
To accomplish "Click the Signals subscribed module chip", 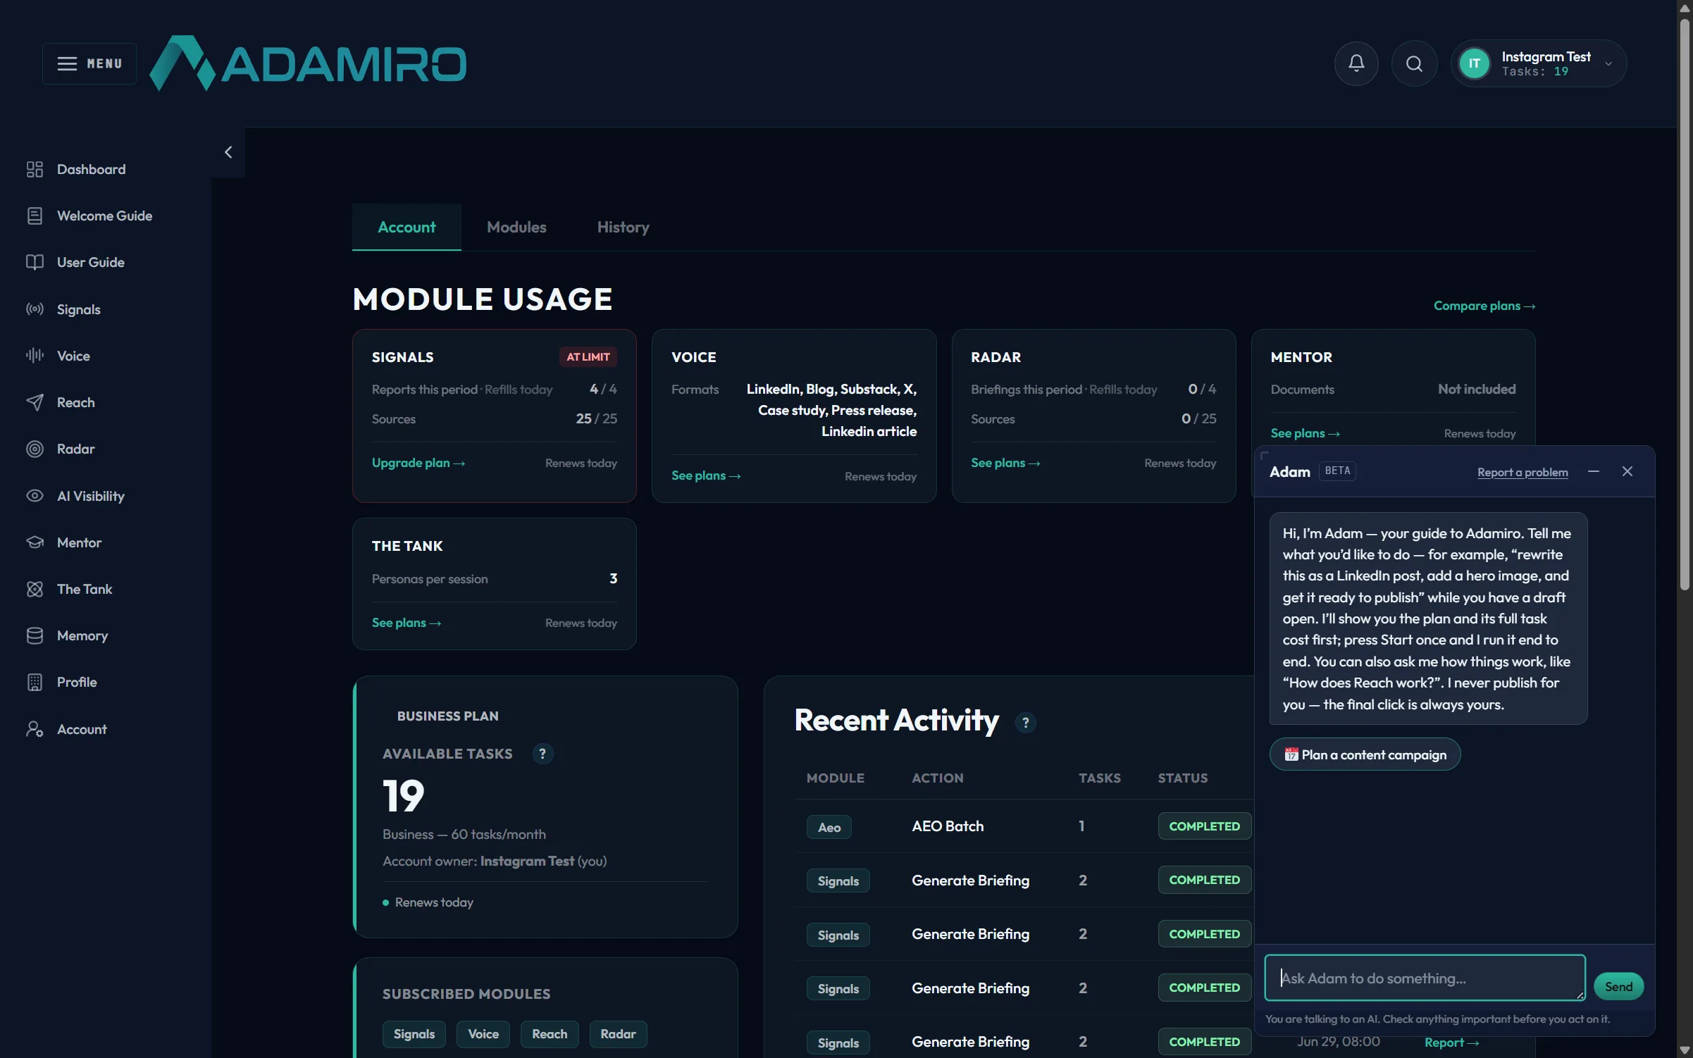I will click(x=414, y=1034).
